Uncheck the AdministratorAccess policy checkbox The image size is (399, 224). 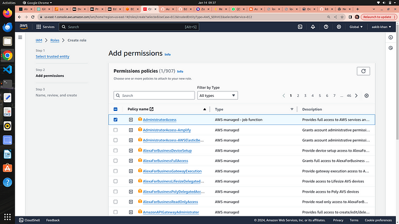[115, 120]
